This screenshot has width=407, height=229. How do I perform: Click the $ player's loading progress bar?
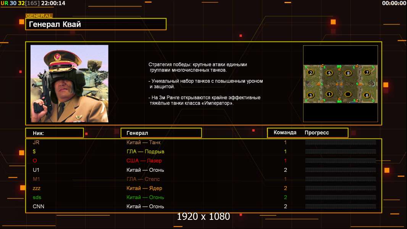tap(341, 151)
